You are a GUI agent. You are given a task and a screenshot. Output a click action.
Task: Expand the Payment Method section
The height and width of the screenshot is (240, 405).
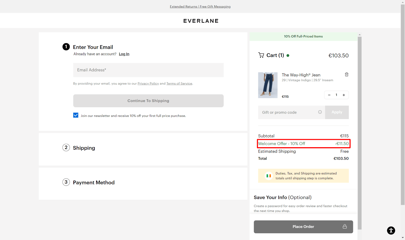[x=94, y=182]
